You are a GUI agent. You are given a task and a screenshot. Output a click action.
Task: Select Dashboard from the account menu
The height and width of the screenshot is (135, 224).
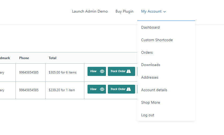pos(150,27)
